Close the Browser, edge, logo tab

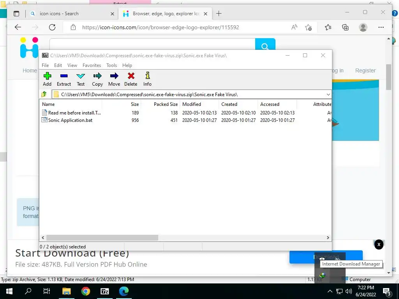tap(206, 14)
